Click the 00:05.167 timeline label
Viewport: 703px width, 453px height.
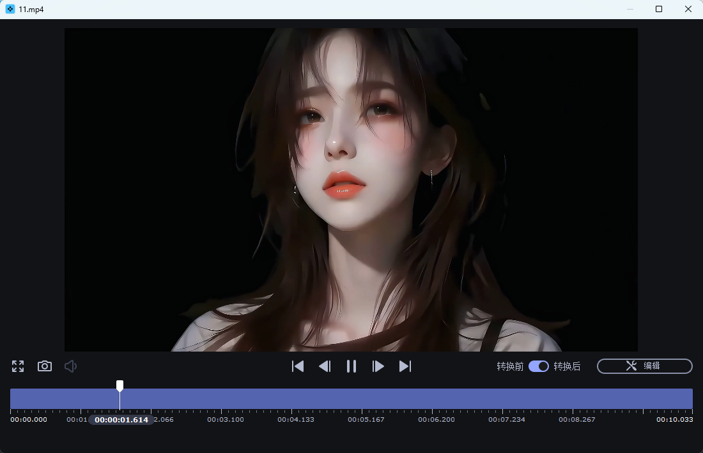[366, 419]
